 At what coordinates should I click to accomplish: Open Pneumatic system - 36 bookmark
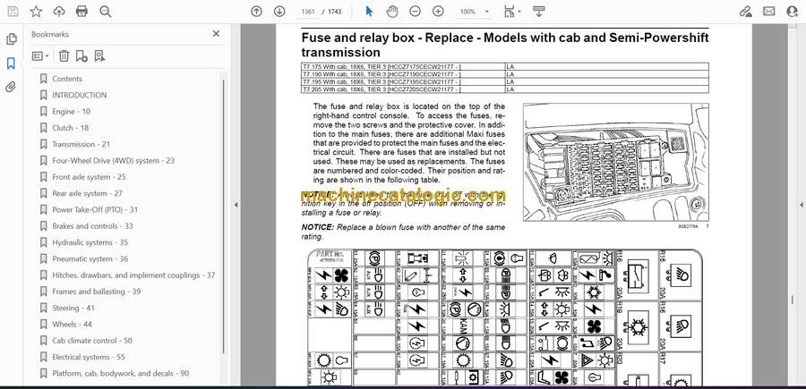90,258
